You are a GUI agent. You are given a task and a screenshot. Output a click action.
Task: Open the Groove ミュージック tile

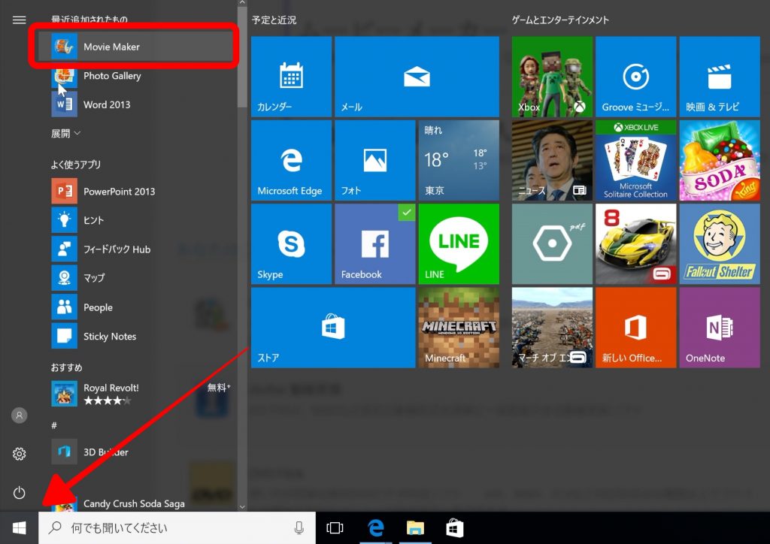coord(636,77)
